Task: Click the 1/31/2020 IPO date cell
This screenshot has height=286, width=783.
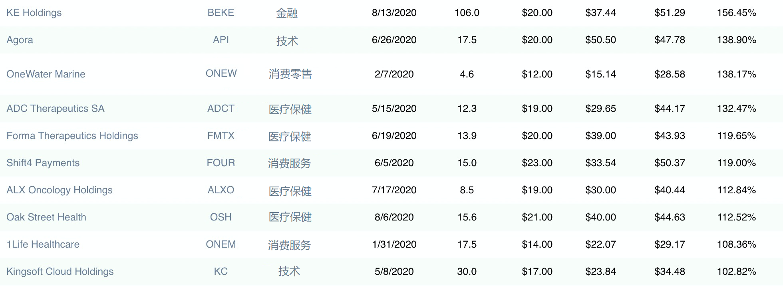Action: pyautogui.click(x=394, y=244)
